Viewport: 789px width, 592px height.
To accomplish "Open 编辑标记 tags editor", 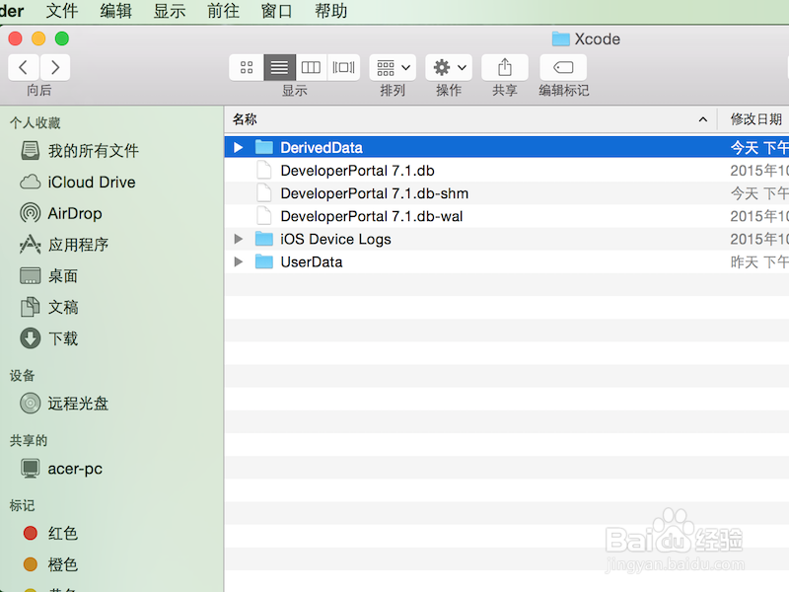I will 561,67.
